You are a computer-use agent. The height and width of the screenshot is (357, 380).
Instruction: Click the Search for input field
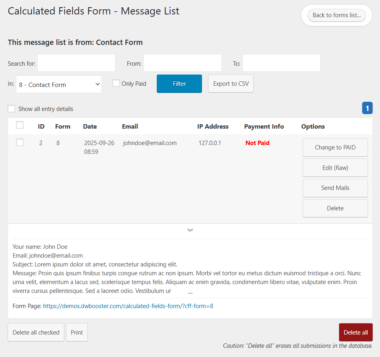(x=76, y=63)
